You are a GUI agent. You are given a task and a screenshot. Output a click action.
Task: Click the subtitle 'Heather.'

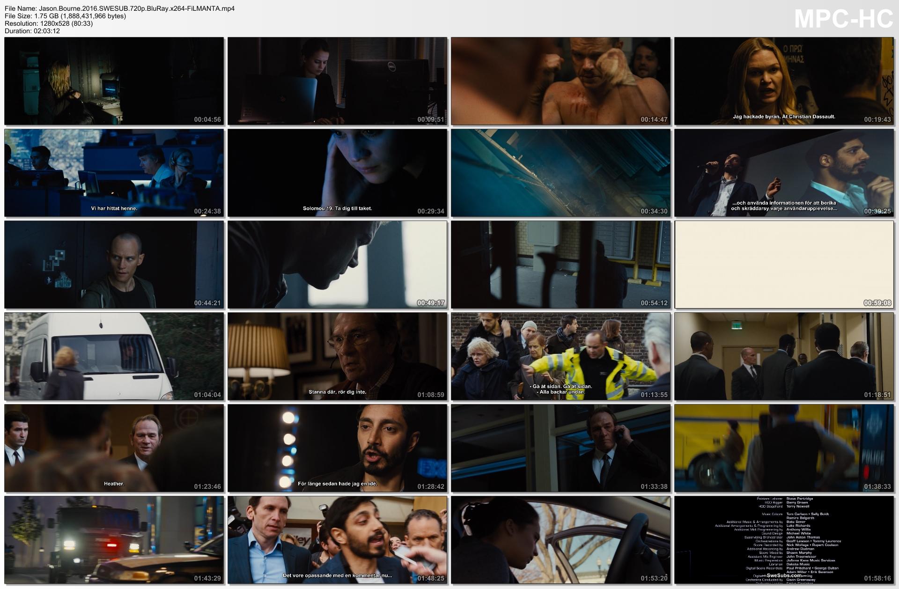point(114,484)
